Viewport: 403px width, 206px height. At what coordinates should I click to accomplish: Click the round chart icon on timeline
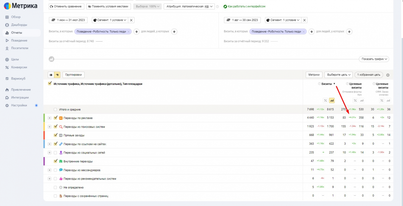tap(51, 59)
